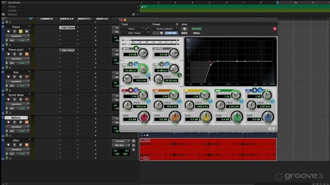
Task: Toggle the input phase invert icon in EQ plugin
Action: pyautogui.click(x=136, y=48)
